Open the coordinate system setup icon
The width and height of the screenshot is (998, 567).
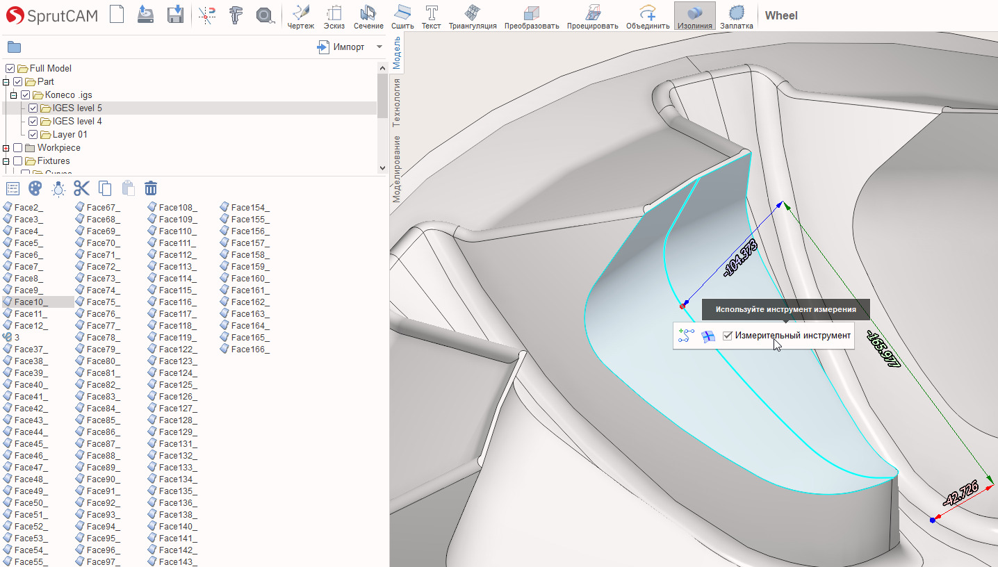[206, 15]
